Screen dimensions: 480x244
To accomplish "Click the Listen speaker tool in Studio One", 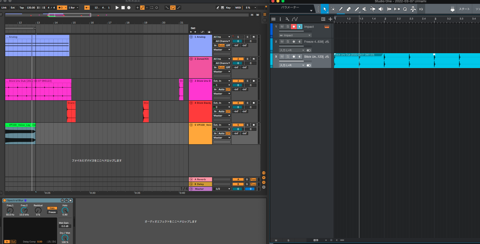I will (381, 9).
